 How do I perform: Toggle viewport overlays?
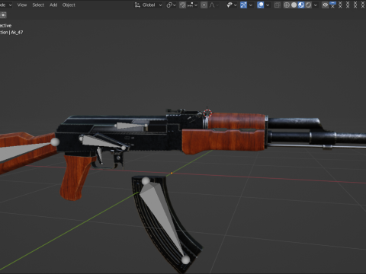click(260, 5)
